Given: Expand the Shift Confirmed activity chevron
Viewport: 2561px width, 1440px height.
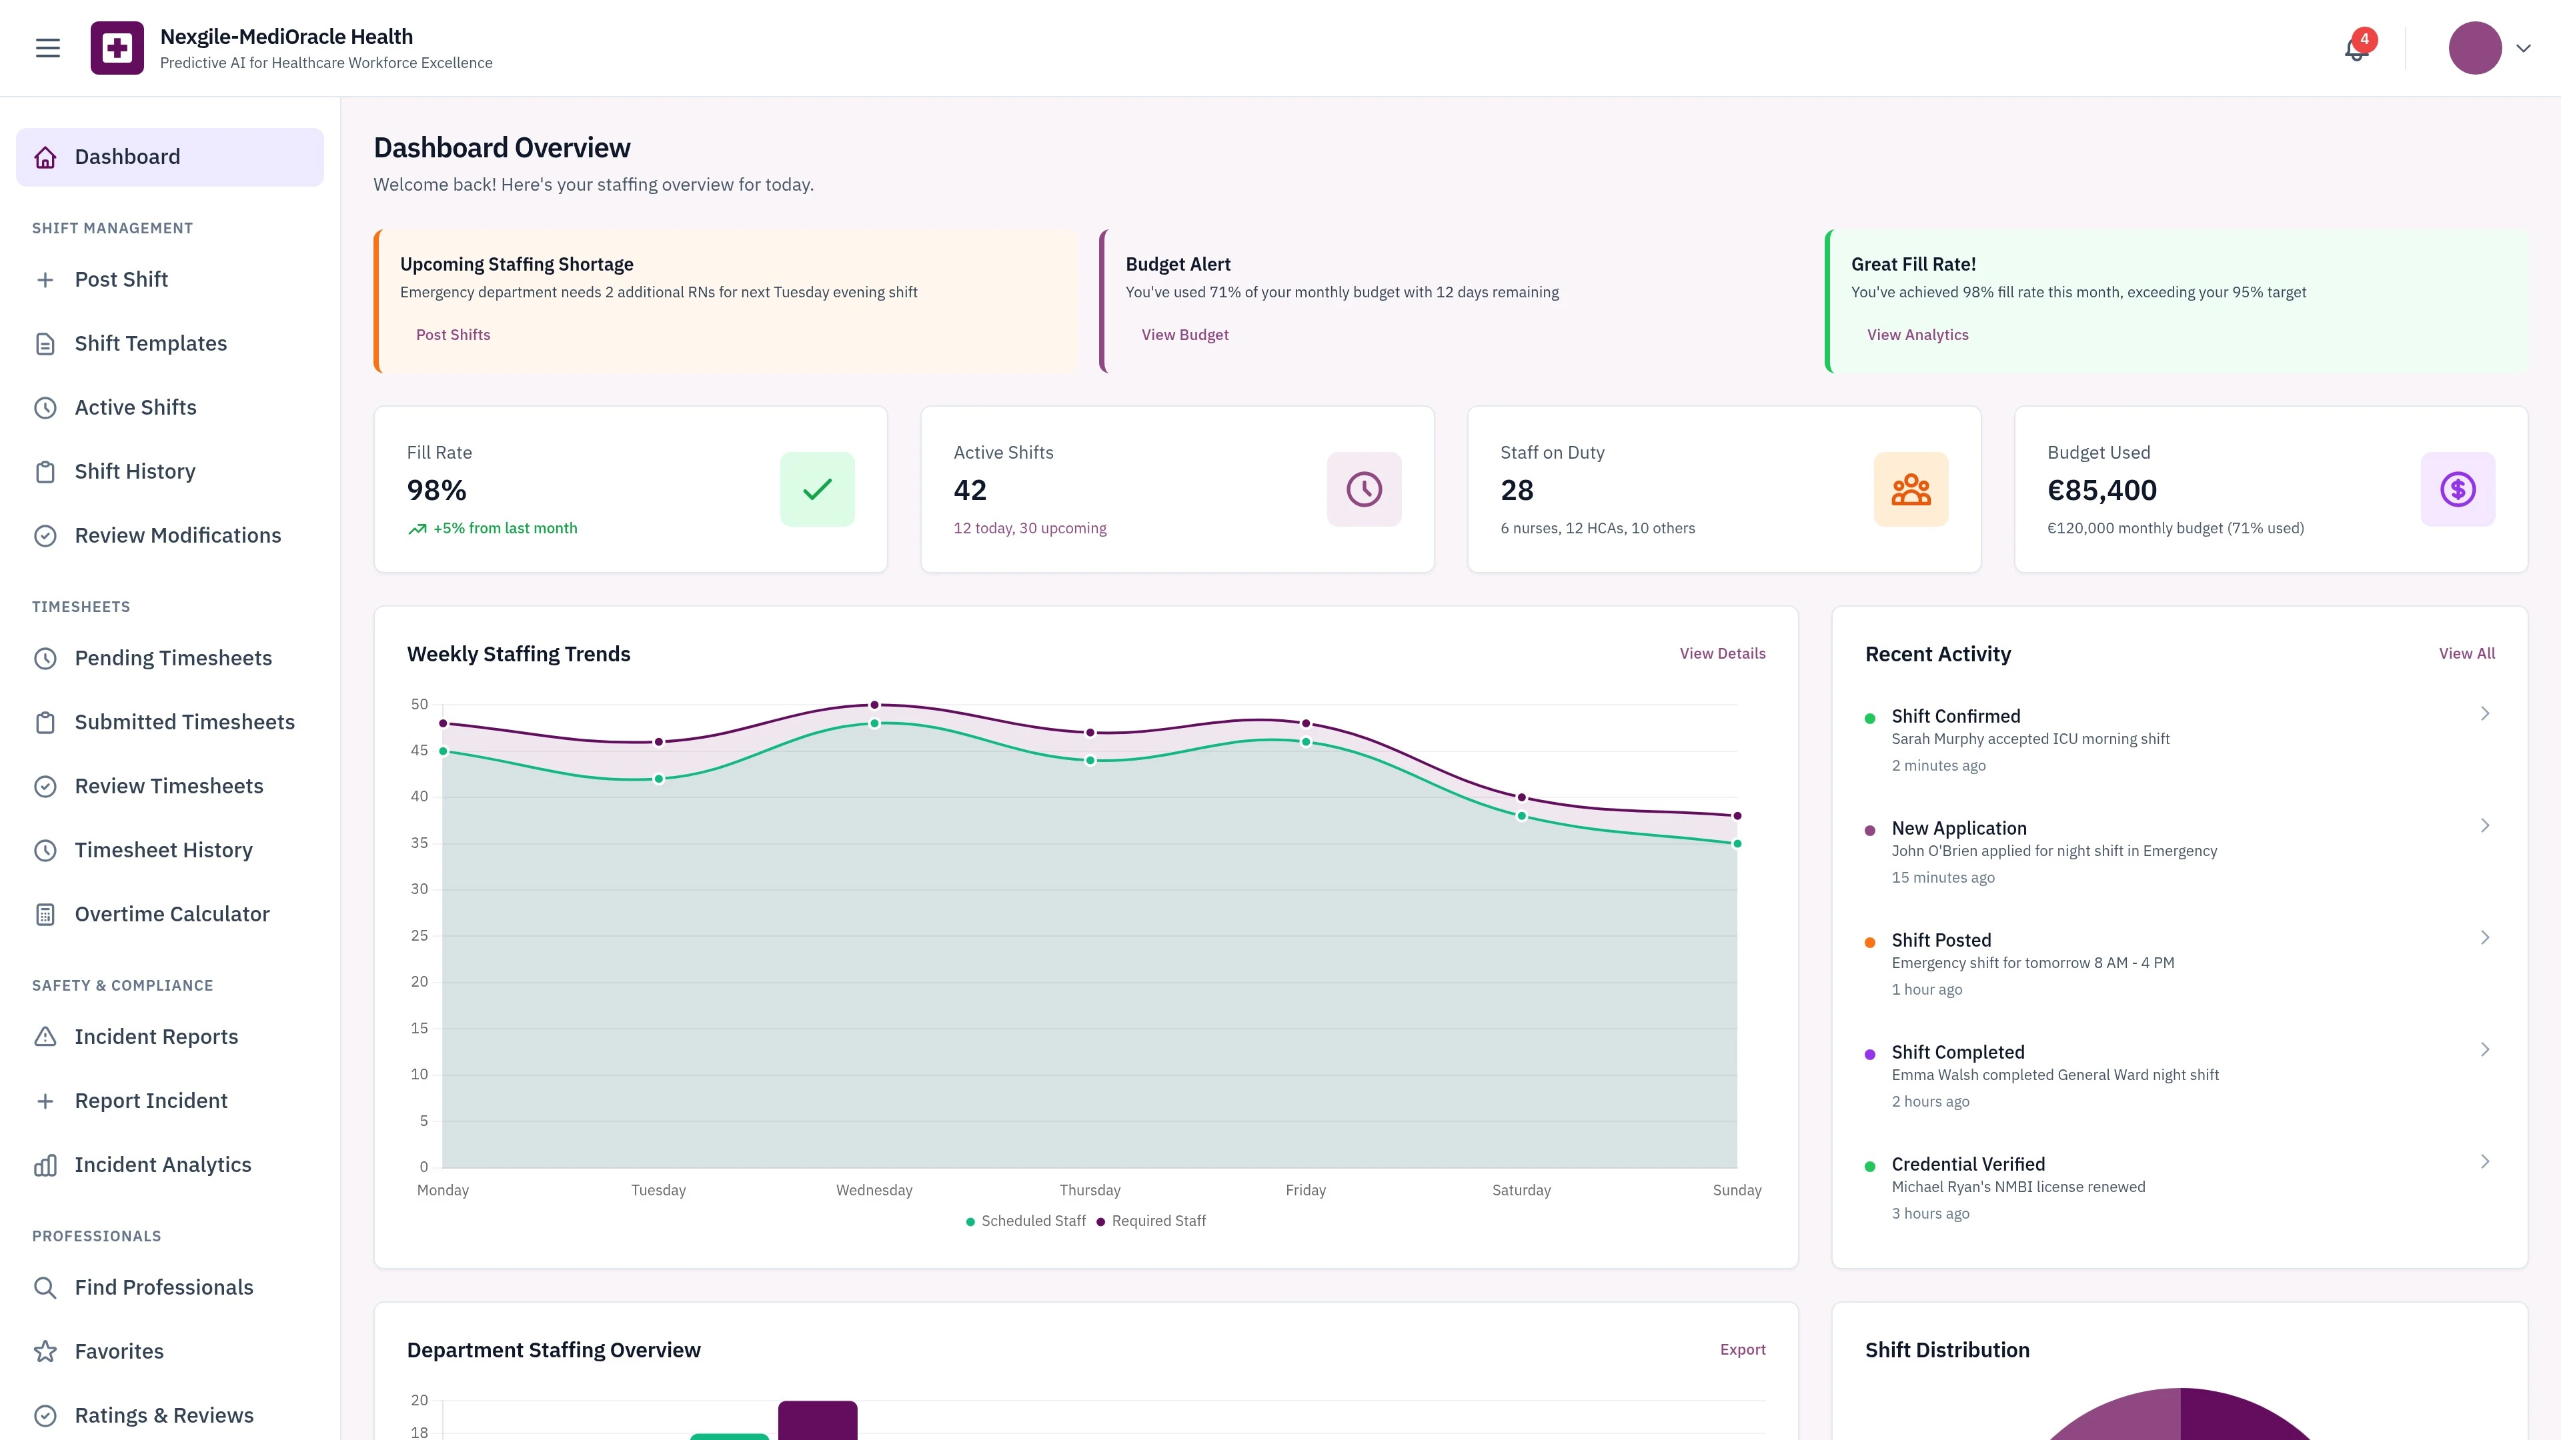Looking at the screenshot, I should coord(2484,713).
